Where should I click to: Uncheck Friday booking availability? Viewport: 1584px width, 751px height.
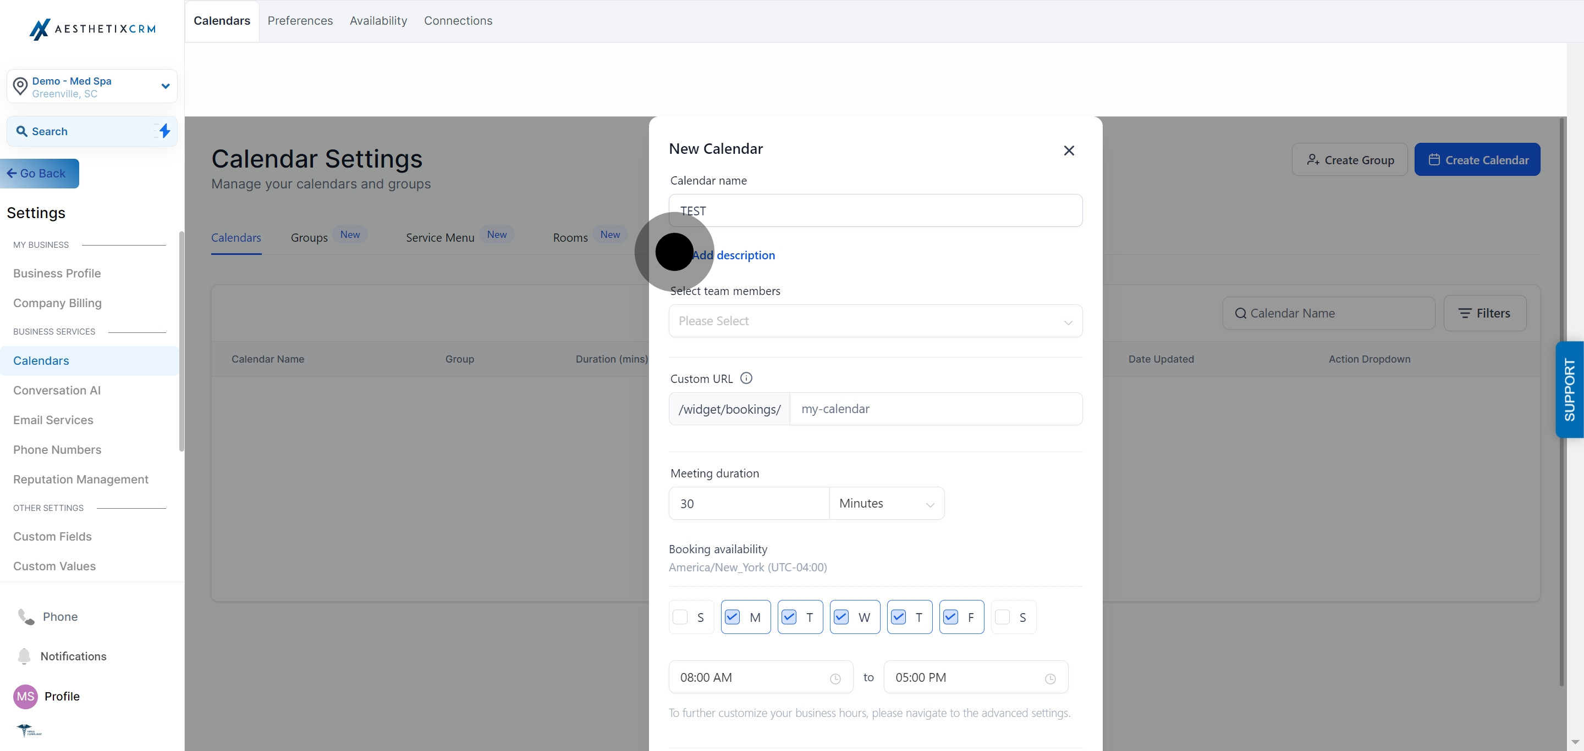(950, 617)
